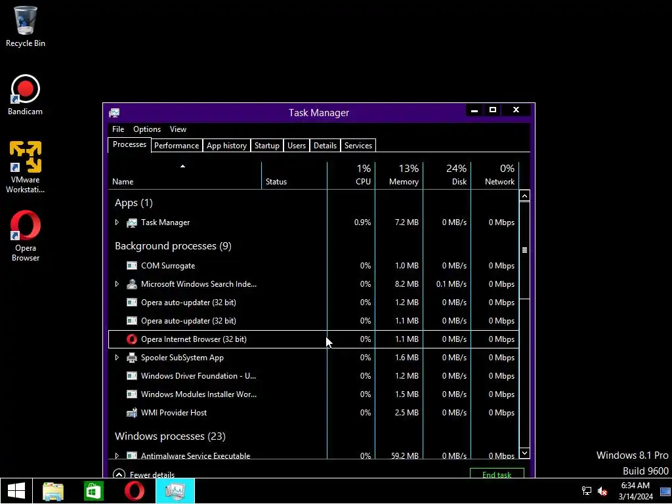Screen dimensions: 672x504
Task: Switch to the Details tab
Action: tap(325, 146)
